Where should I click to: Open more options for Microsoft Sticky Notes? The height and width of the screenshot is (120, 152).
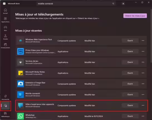point(143,73)
